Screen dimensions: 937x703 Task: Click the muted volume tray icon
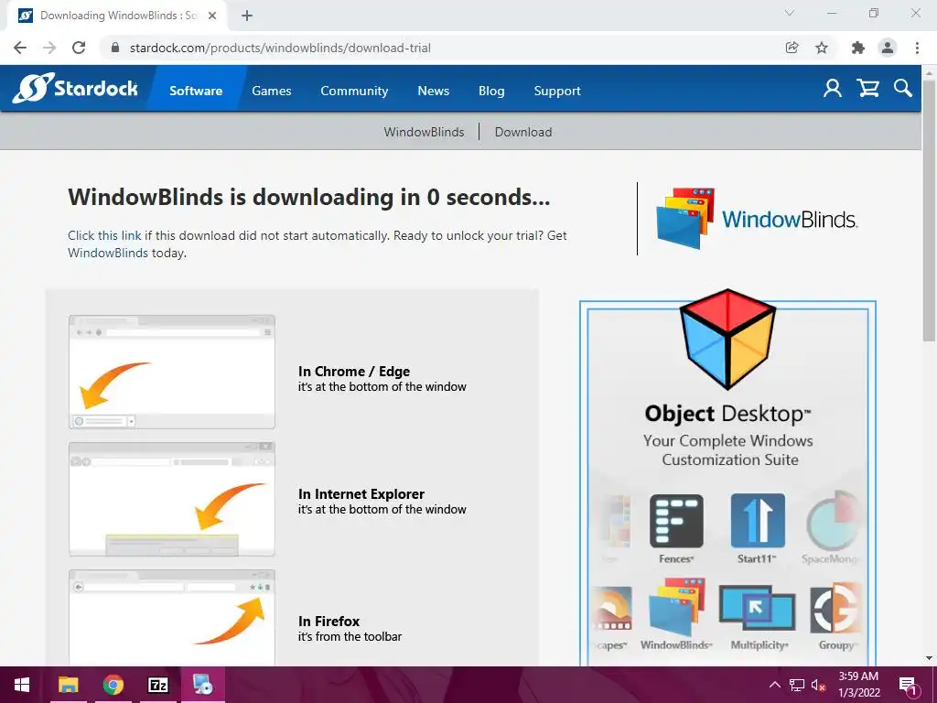(x=818, y=685)
